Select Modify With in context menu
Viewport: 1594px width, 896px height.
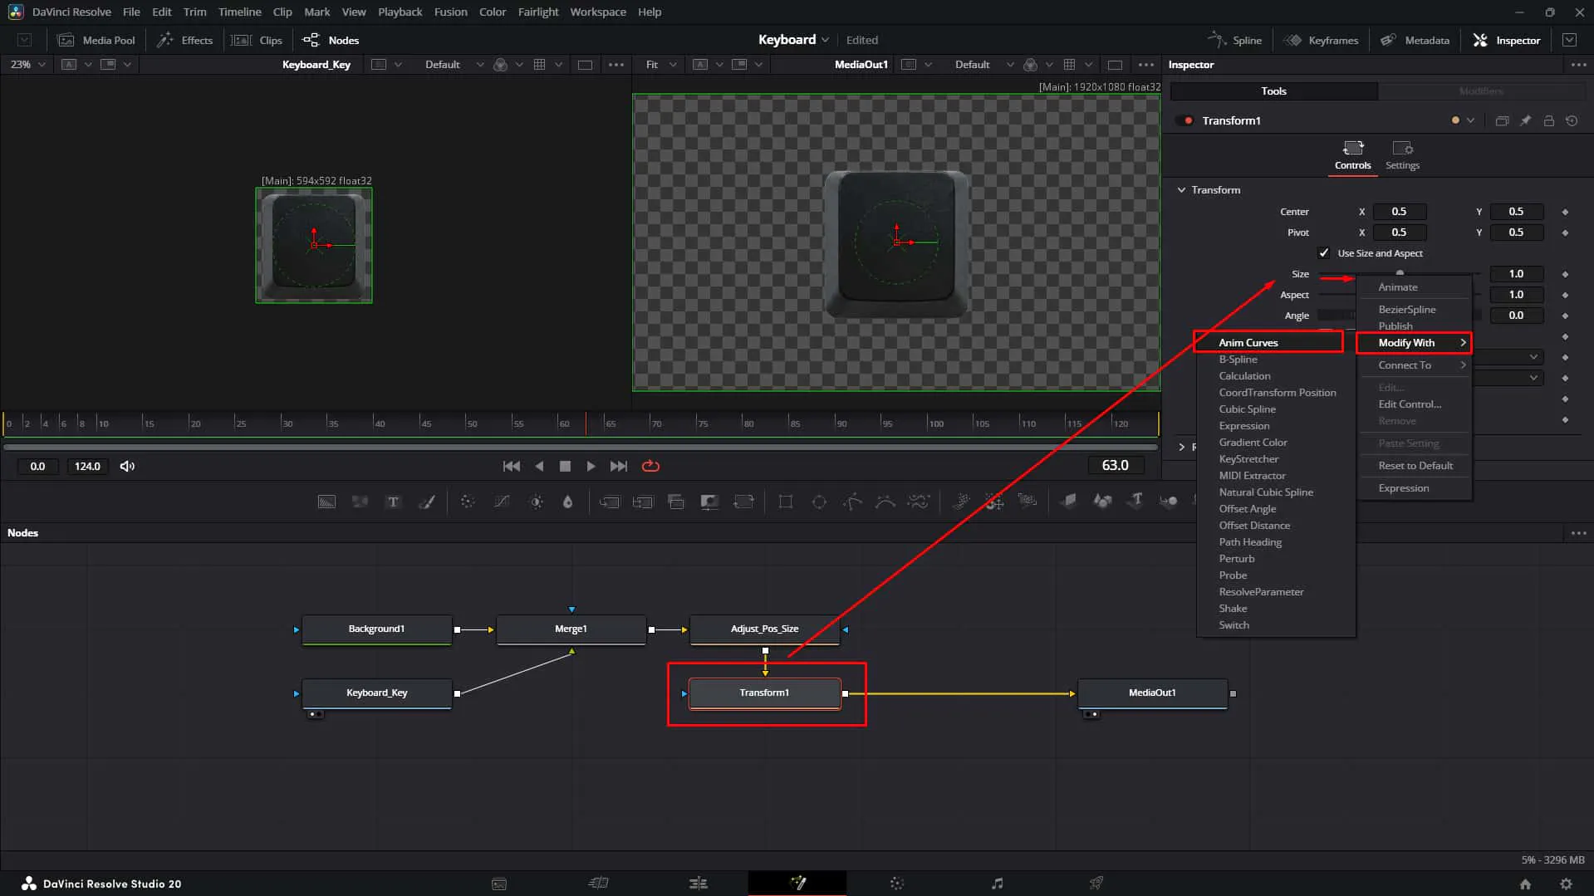point(1415,343)
